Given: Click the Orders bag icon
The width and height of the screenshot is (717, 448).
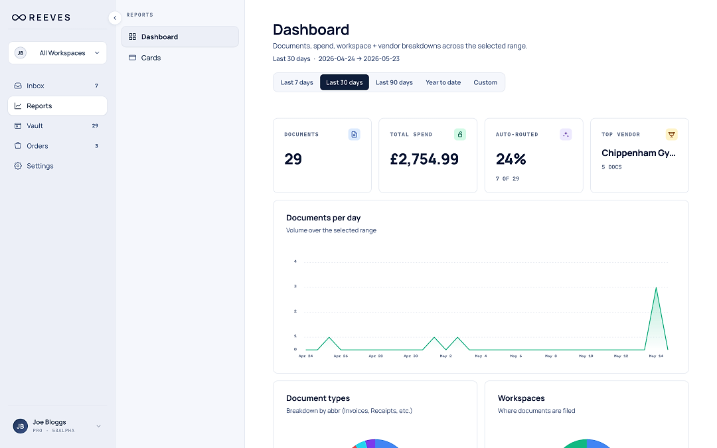Looking at the screenshot, I should [18, 146].
